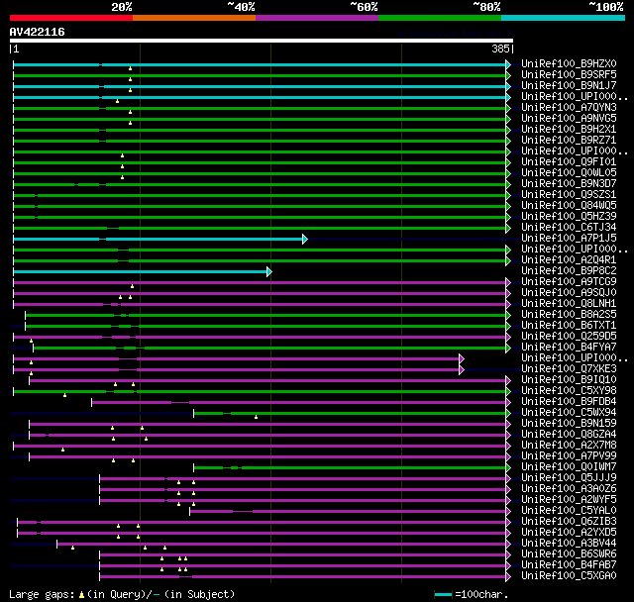Click the UniRef100_C5XY98 label

pyautogui.click(x=569, y=391)
